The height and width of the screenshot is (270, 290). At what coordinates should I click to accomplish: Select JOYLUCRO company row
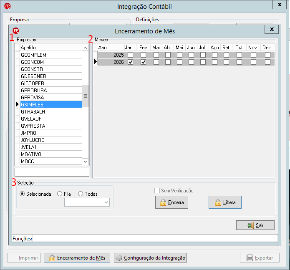point(51,140)
